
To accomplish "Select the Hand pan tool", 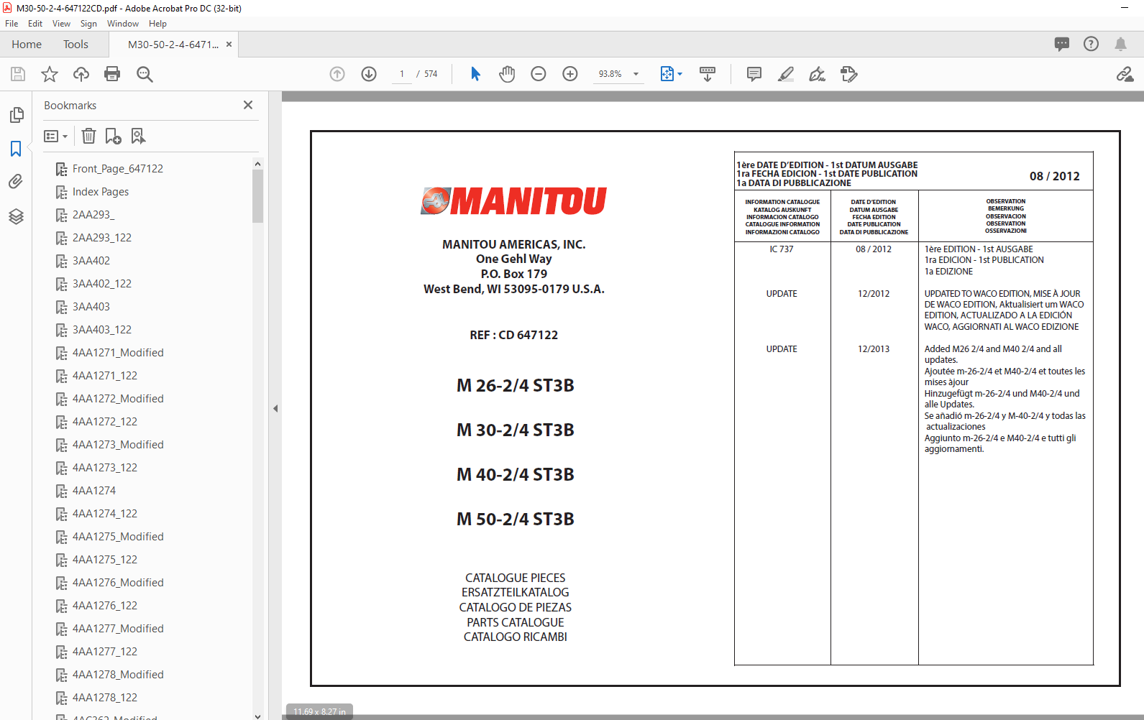I will 507,74.
